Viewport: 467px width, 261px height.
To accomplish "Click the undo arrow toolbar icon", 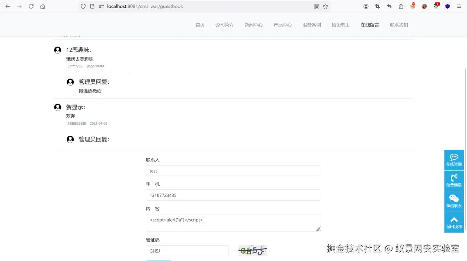I will point(389,6).
